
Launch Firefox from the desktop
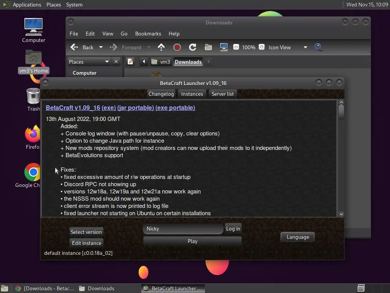click(x=33, y=137)
